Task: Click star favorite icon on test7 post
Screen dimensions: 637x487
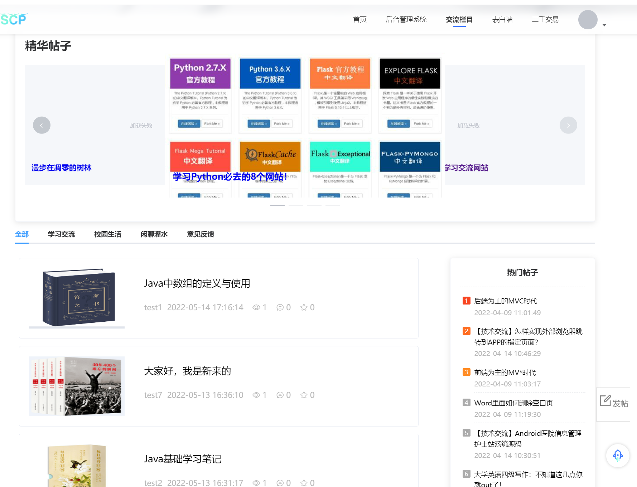Action: (x=304, y=395)
